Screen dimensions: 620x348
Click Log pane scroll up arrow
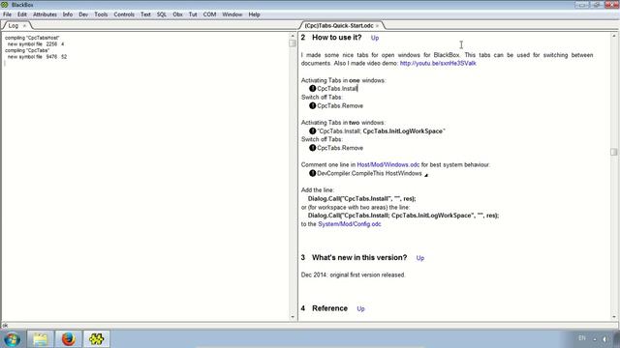point(293,36)
